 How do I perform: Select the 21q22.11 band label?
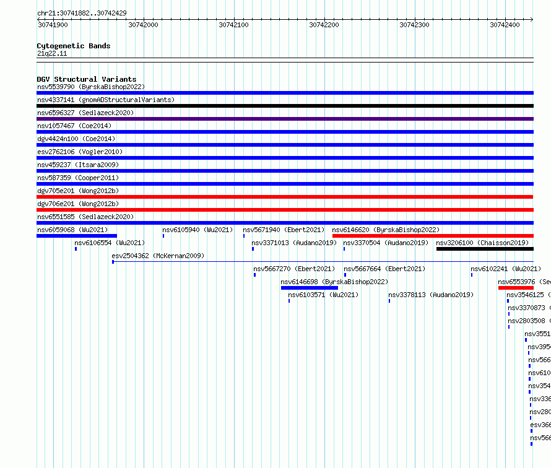tap(52, 53)
